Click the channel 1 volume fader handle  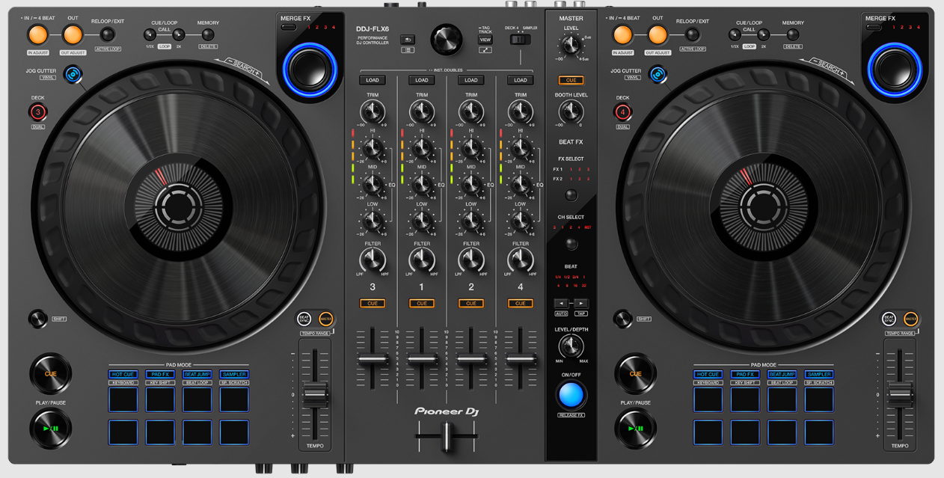(x=422, y=360)
